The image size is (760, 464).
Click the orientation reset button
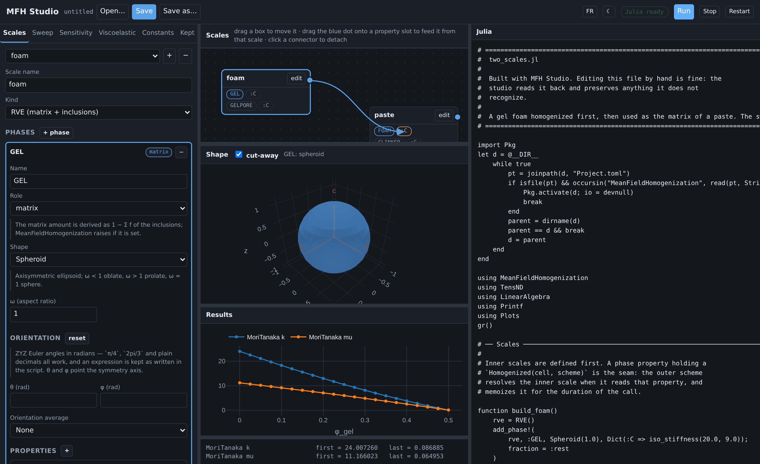point(77,338)
